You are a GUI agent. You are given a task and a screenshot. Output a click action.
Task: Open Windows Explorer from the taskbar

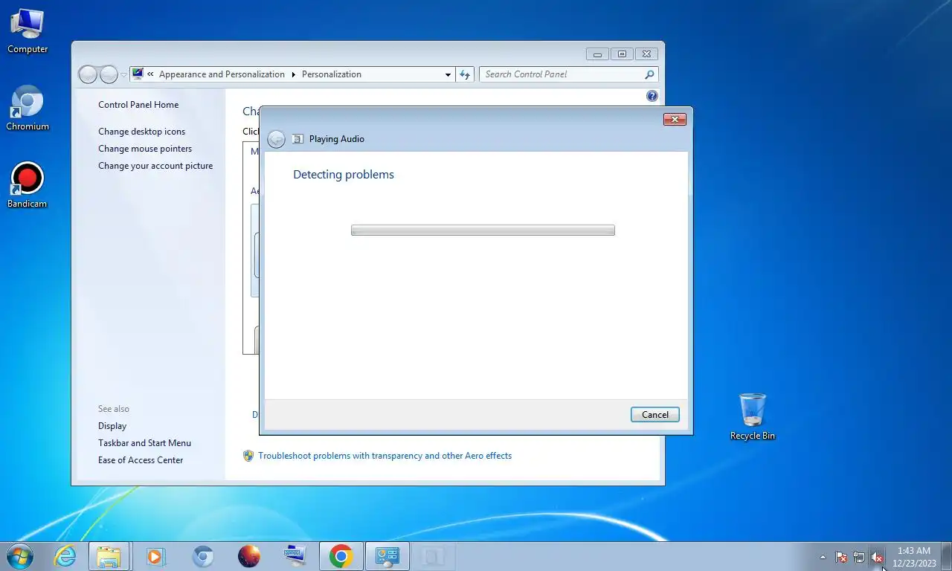pyautogui.click(x=109, y=556)
